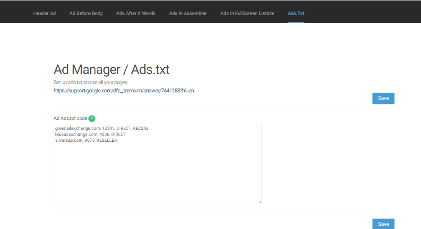Click the "Ad Ads.txt code" field label

tap(70, 119)
